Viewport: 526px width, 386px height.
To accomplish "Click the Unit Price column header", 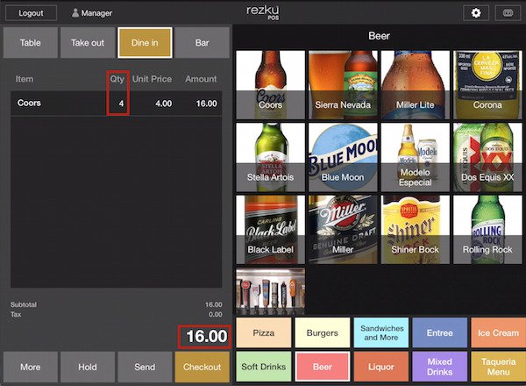I will 152,79.
